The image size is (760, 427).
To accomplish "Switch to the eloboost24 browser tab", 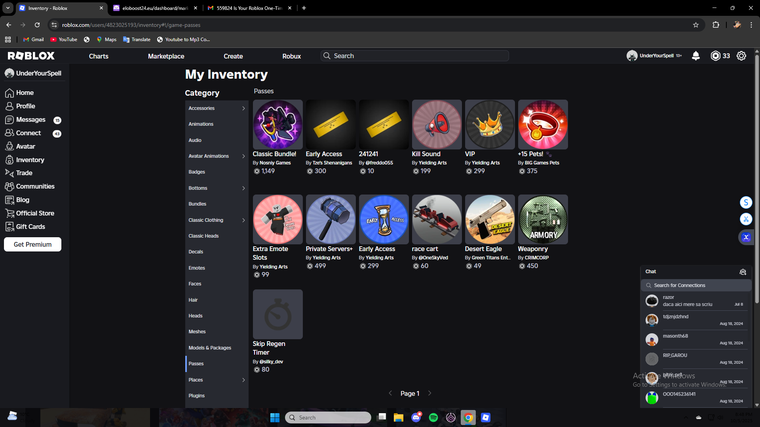I will (x=155, y=8).
